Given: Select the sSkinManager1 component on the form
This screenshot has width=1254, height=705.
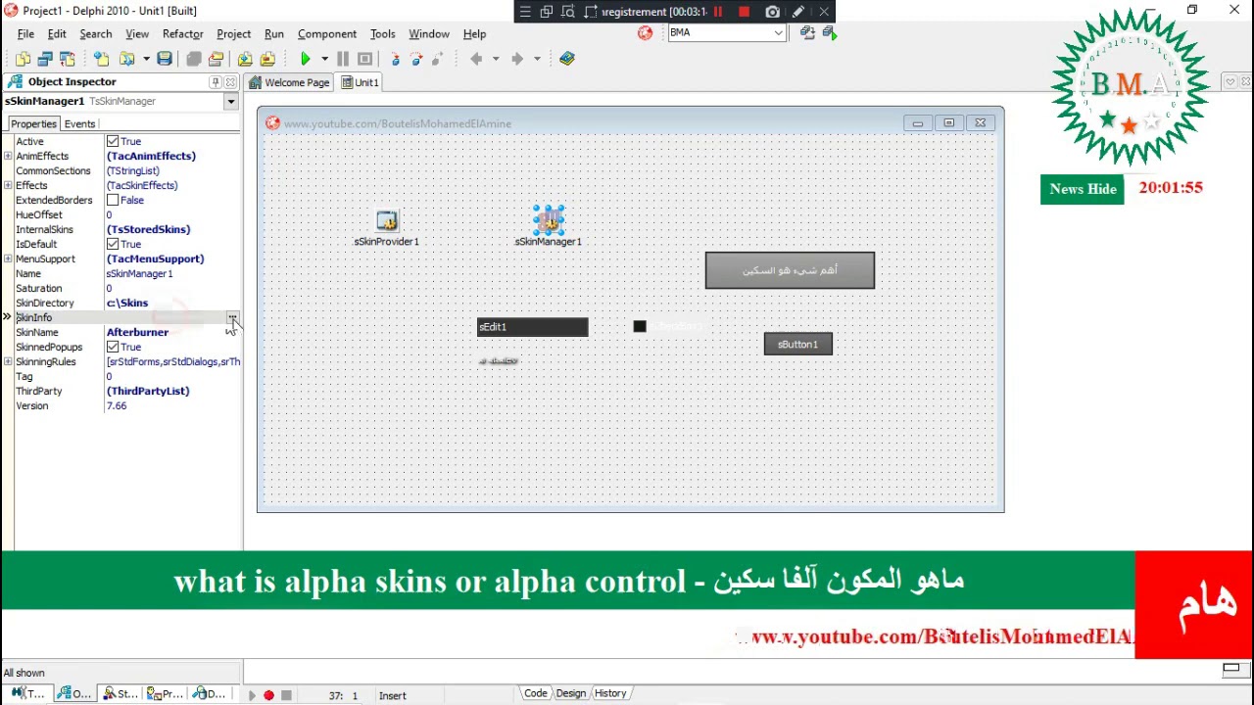Looking at the screenshot, I should pyautogui.click(x=549, y=221).
